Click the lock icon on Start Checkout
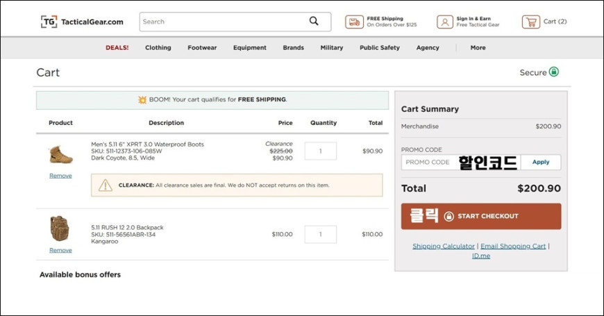The image size is (604, 316). [448, 216]
